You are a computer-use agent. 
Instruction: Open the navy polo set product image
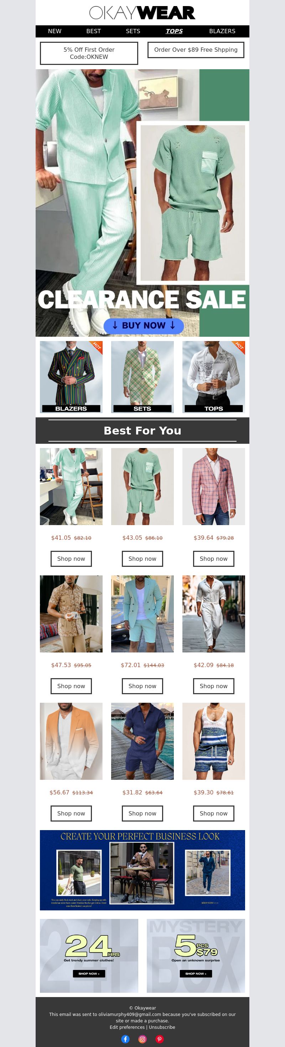click(142, 741)
